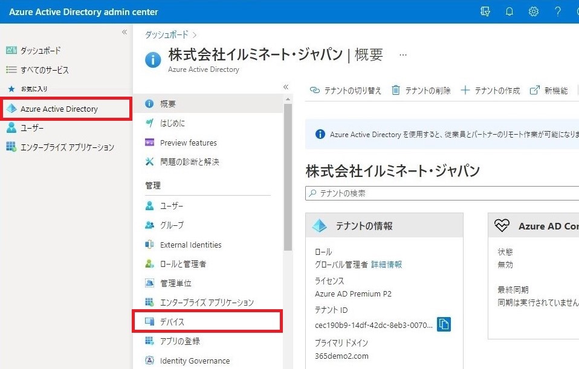Click the person-badge icon beside ロールと管理者
579x369 pixels.
pos(149,264)
